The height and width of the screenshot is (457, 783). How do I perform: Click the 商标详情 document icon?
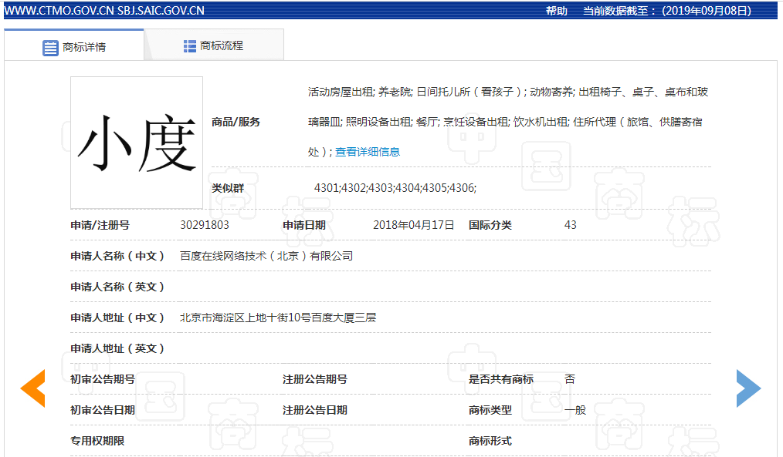(50, 48)
